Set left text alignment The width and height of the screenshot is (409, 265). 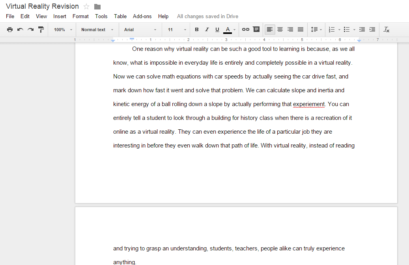(x=270, y=30)
